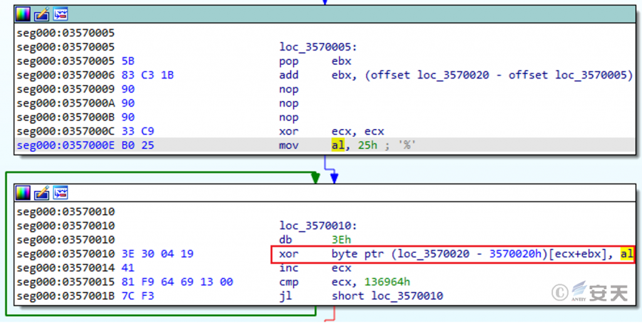Click nop at address 0357000A
The width and height of the screenshot is (642, 323).
pyautogui.click(x=289, y=103)
